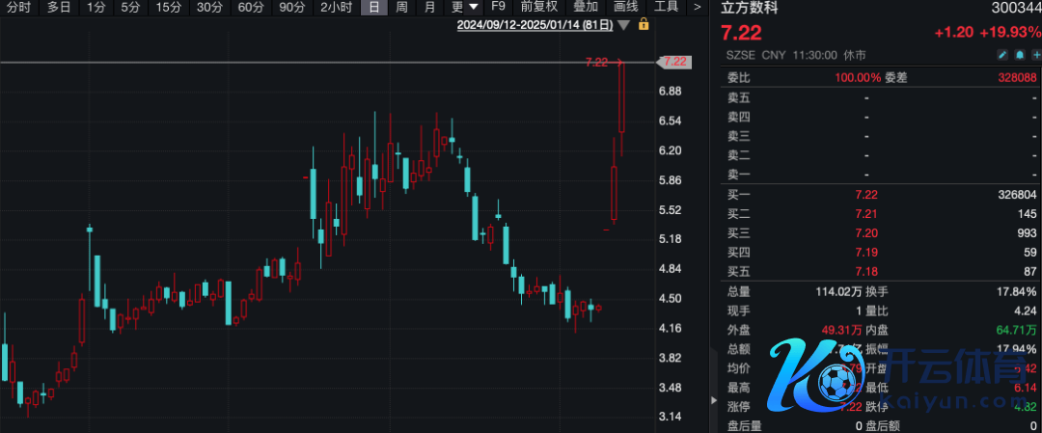Click the 外盘 value 49.31万
Viewport: 1042px width, 433px height.
[841, 330]
